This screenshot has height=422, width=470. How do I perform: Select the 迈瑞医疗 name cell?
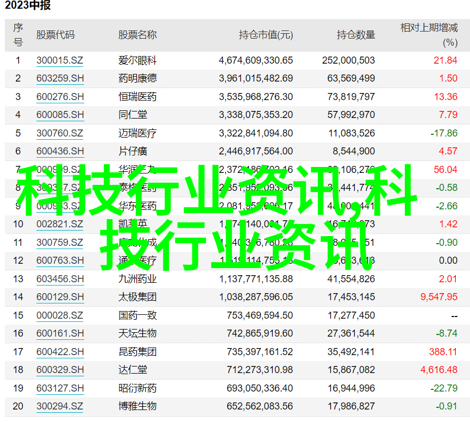pyautogui.click(x=137, y=133)
